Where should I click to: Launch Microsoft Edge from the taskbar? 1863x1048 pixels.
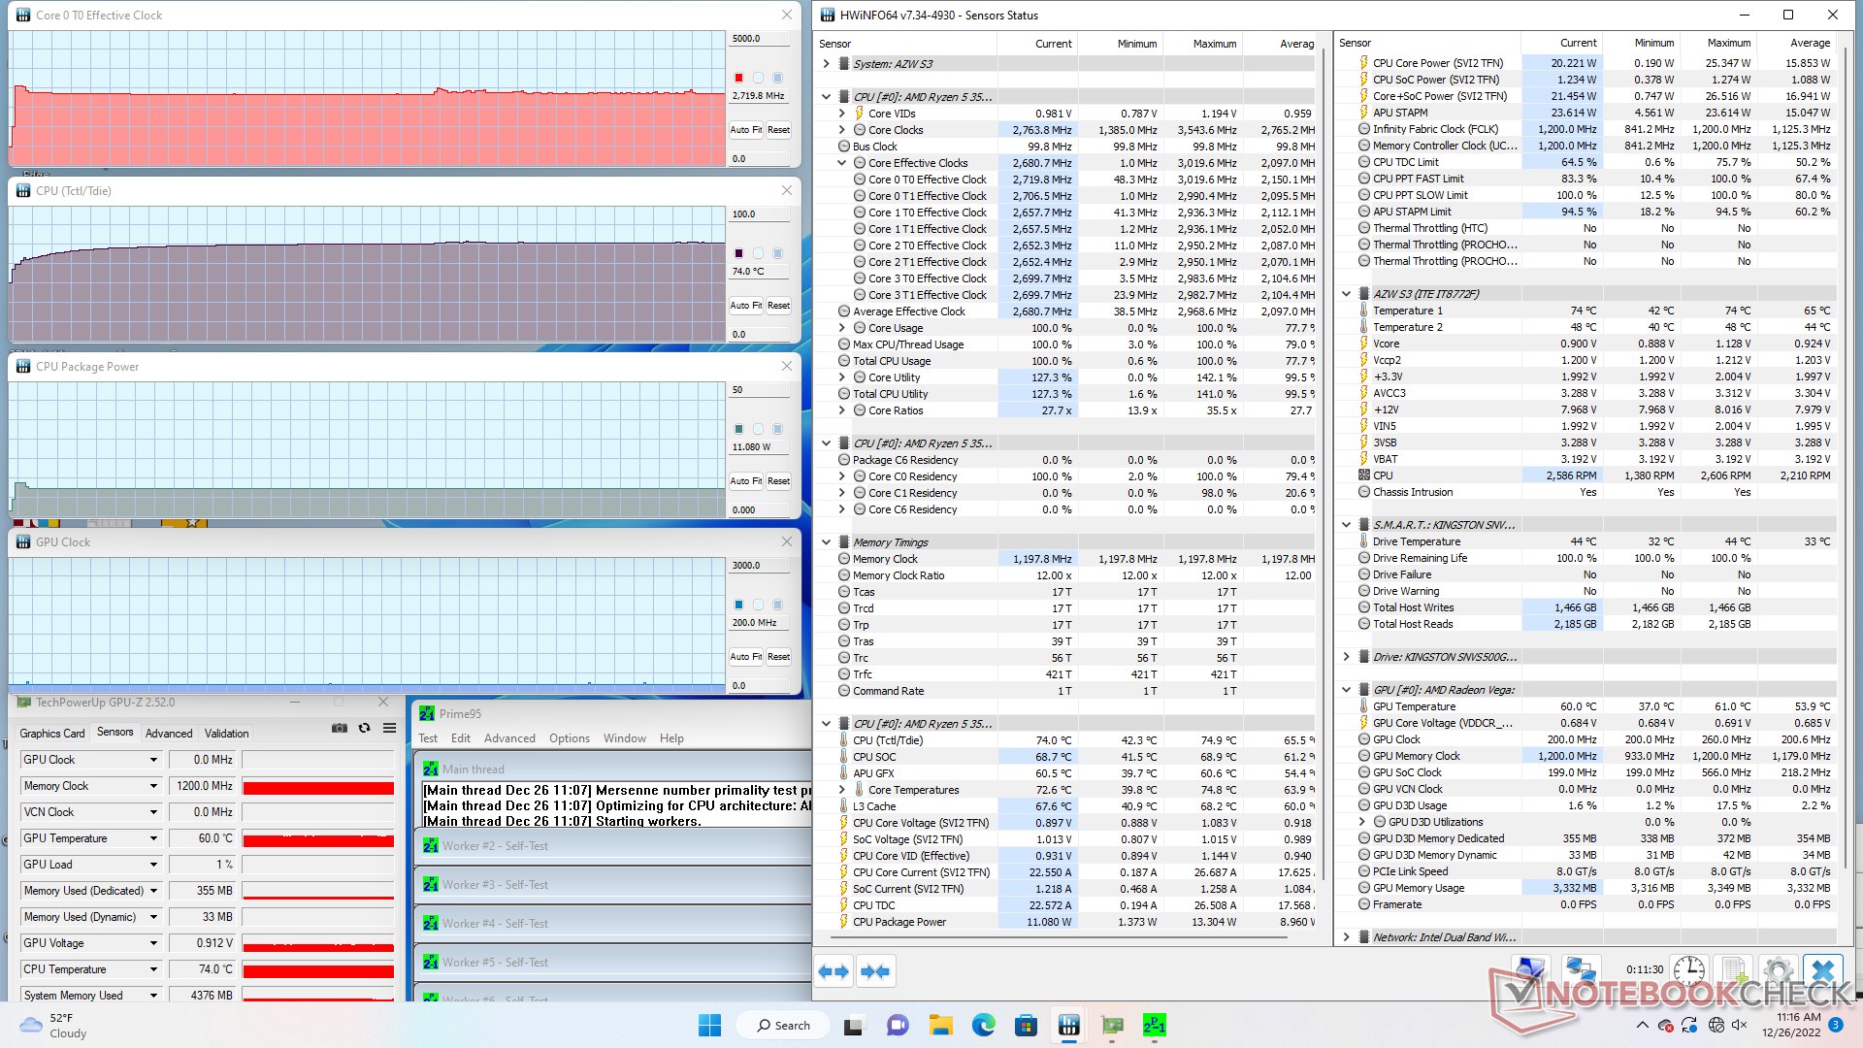[984, 1026]
